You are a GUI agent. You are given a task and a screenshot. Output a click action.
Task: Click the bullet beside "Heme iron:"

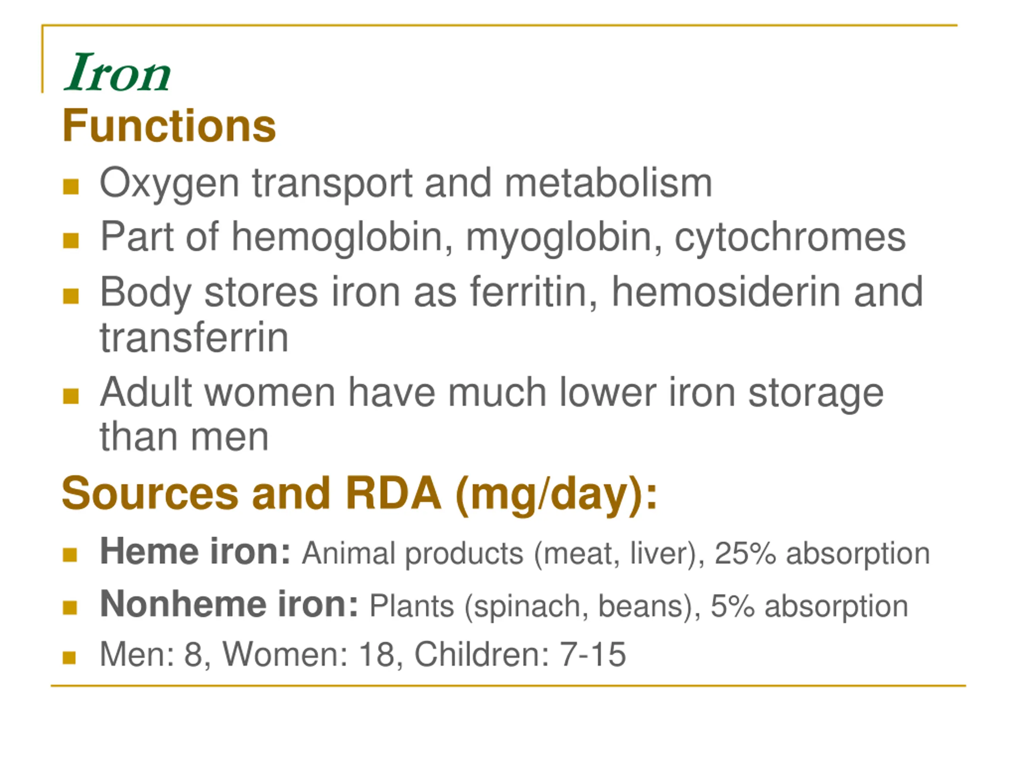pos(70,554)
